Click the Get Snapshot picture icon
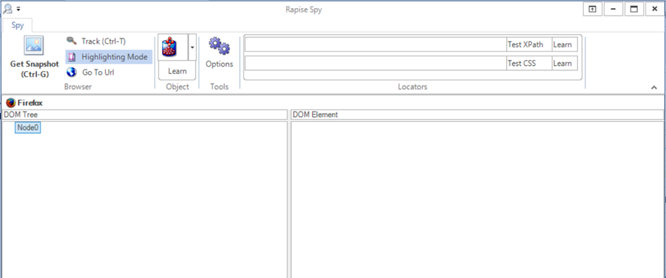 click(34, 46)
